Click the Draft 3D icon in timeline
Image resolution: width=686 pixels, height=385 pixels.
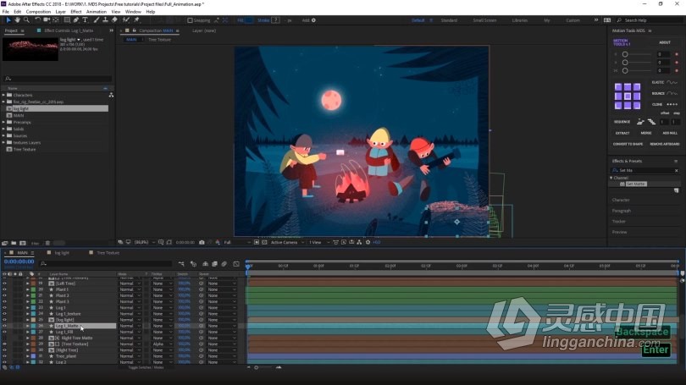(193, 264)
